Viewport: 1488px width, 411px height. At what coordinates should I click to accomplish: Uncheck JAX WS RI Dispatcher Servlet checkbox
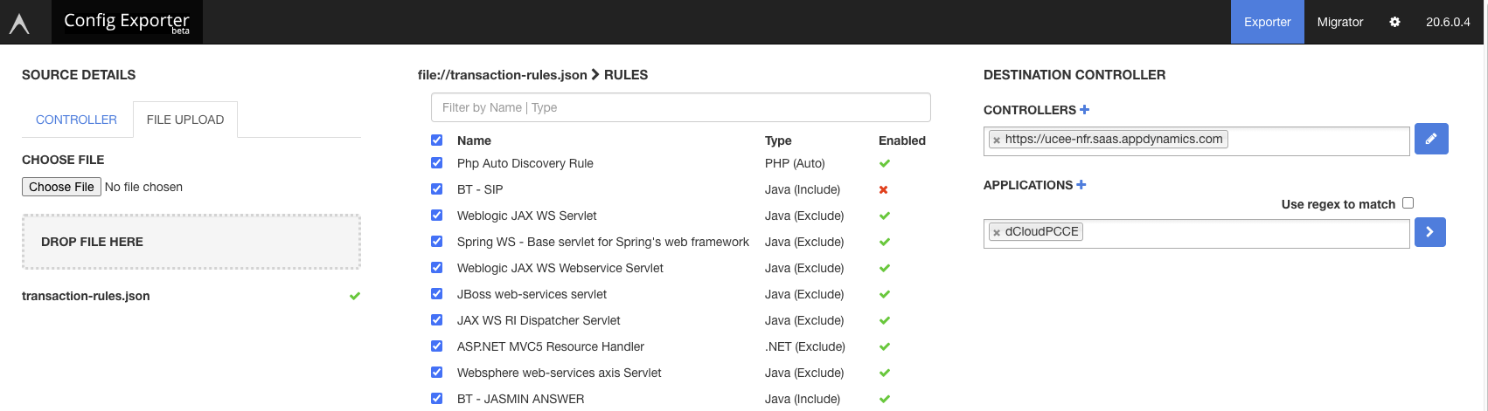coord(437,319)
